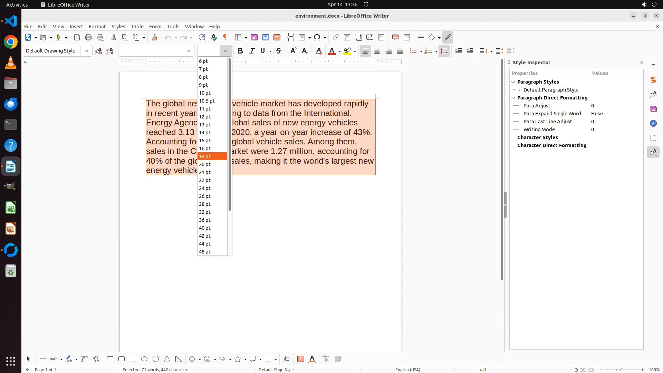Select the Right Triangle drawing tool

[x=179, y=359]
